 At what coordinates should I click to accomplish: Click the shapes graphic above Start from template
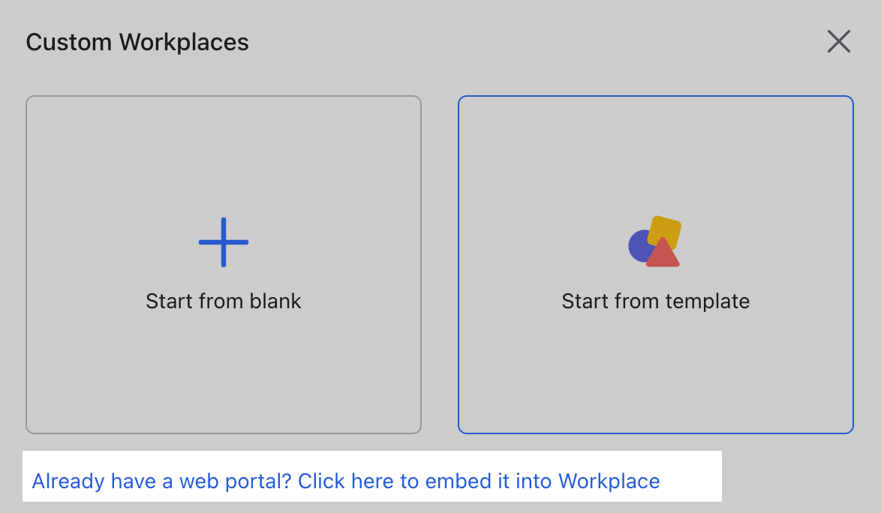[654, 242]
